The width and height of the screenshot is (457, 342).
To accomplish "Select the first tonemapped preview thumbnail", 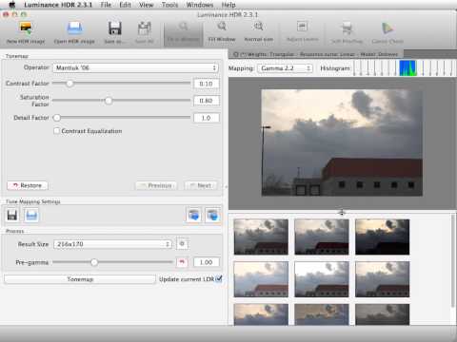I will point(261,237).
